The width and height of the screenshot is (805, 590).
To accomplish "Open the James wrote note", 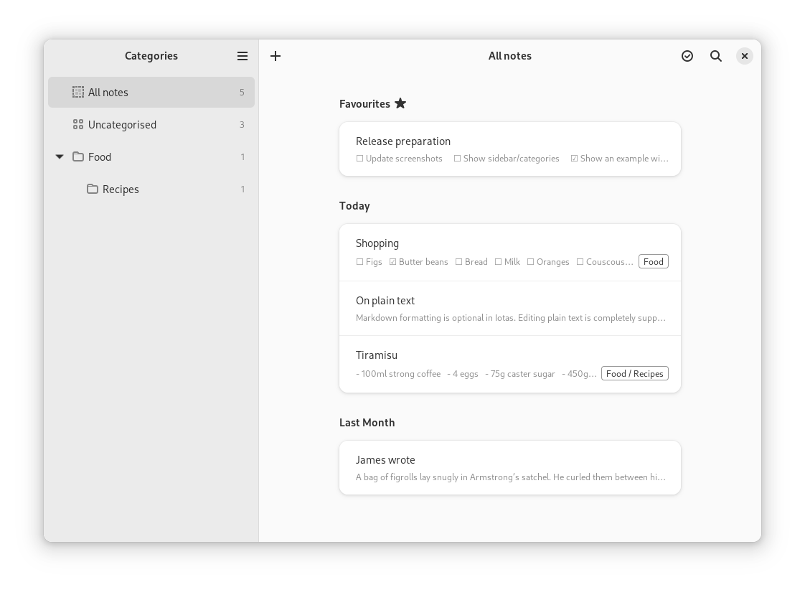I will [x=509, y=467].
